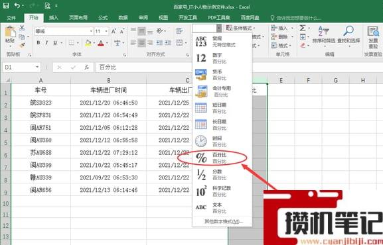Switch to the 公式 tab
Image resolution: width=383 pixels, height=245 pixels.
click(x=103, y=18)
